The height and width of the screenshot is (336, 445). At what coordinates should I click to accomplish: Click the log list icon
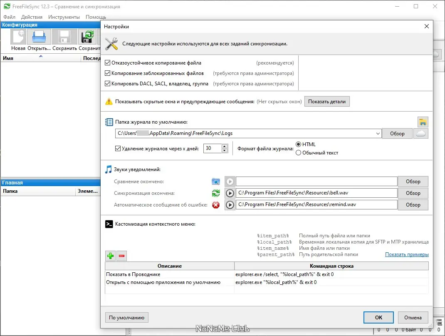[x=109, y=122]
